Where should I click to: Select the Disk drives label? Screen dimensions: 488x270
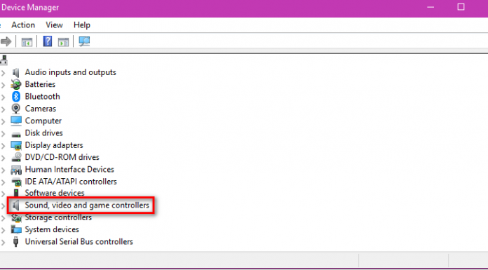pyautogui.click(x=44, y=133)
